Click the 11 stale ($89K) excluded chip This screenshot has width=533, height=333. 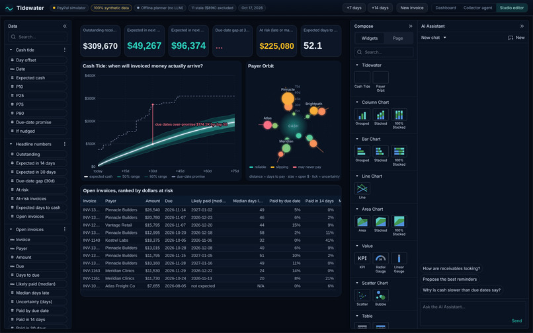212,8
